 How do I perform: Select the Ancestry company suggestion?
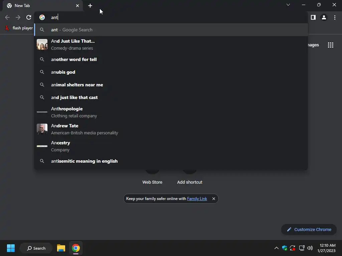[x=171, y=146]
